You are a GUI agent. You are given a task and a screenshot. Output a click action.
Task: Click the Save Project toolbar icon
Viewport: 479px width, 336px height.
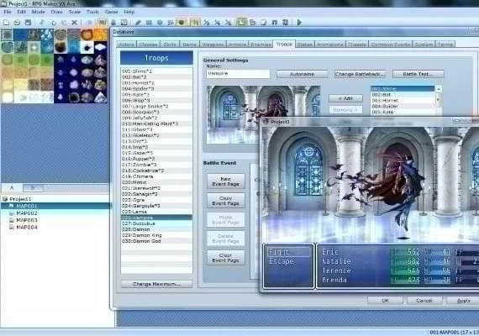[x=28, y=23]
